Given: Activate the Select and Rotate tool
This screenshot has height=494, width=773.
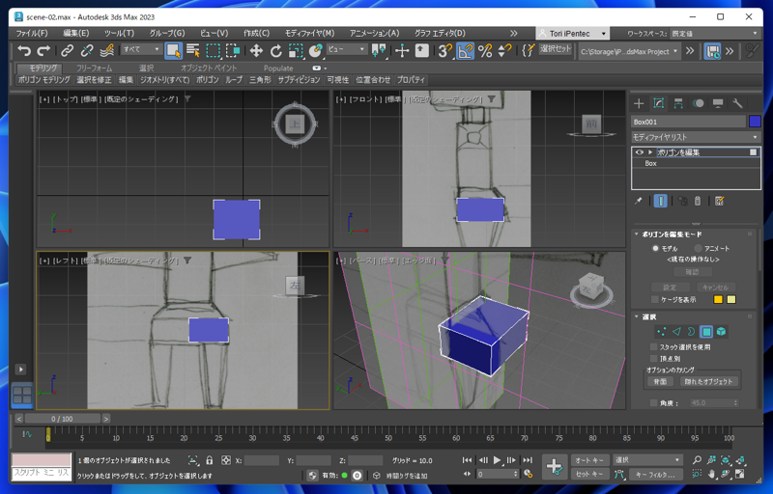Looking at the screenshot, I should point(275,50).
